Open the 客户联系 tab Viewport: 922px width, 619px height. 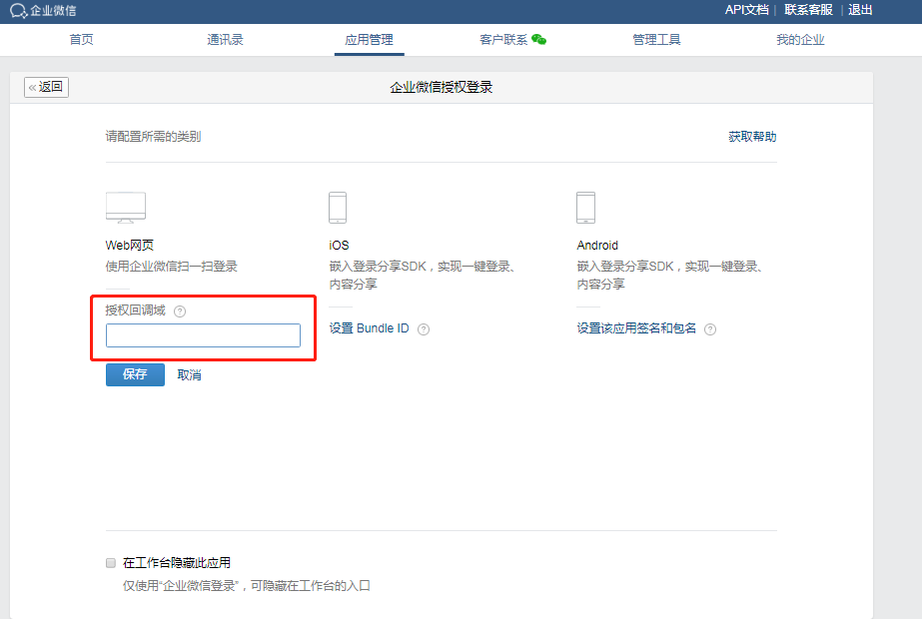click(x=503, y=39)
